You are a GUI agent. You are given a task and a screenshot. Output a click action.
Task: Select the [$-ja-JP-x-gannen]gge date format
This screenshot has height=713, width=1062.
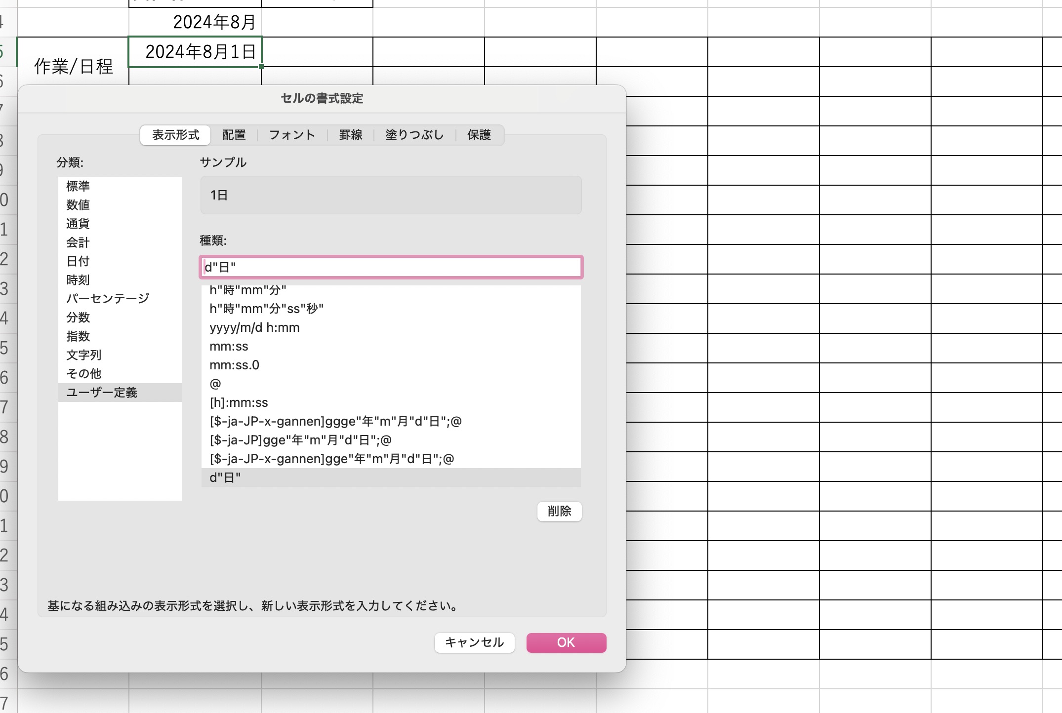click(x=391, y=459)
